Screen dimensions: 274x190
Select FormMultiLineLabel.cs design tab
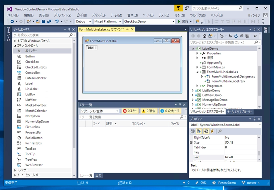point(101,29)
